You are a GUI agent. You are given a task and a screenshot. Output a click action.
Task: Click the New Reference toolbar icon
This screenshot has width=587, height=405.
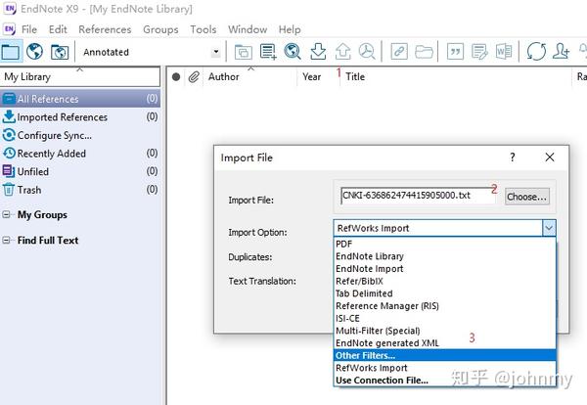[x=268, y=52]
